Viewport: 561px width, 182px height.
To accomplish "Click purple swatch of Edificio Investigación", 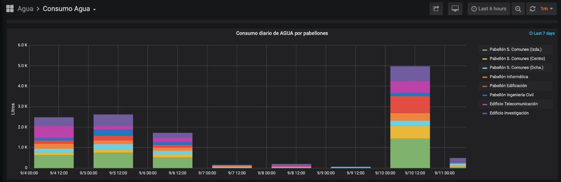I will (485, 114).
